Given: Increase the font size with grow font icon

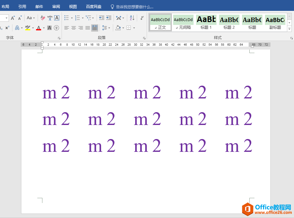Looking at the screenshot, I should pyautogui.click(x=13, y=18).
